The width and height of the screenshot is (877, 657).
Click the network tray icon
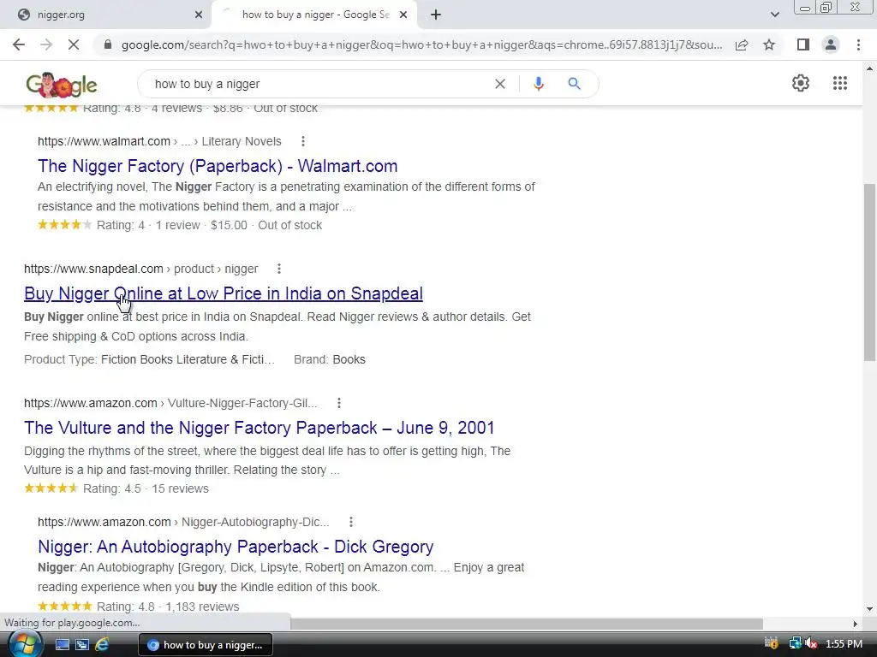795,644
